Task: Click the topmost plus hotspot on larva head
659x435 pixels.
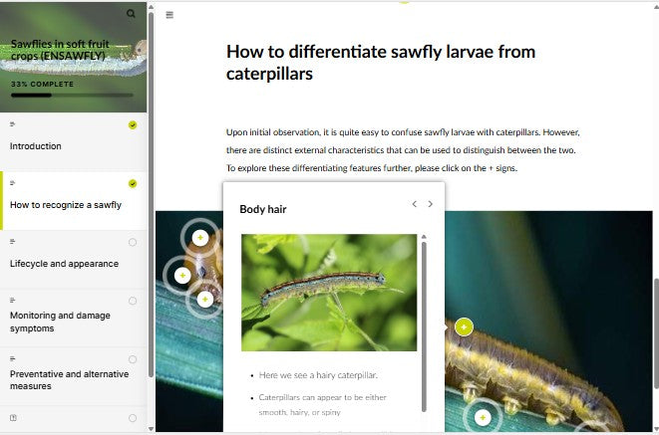Action: 200,238
